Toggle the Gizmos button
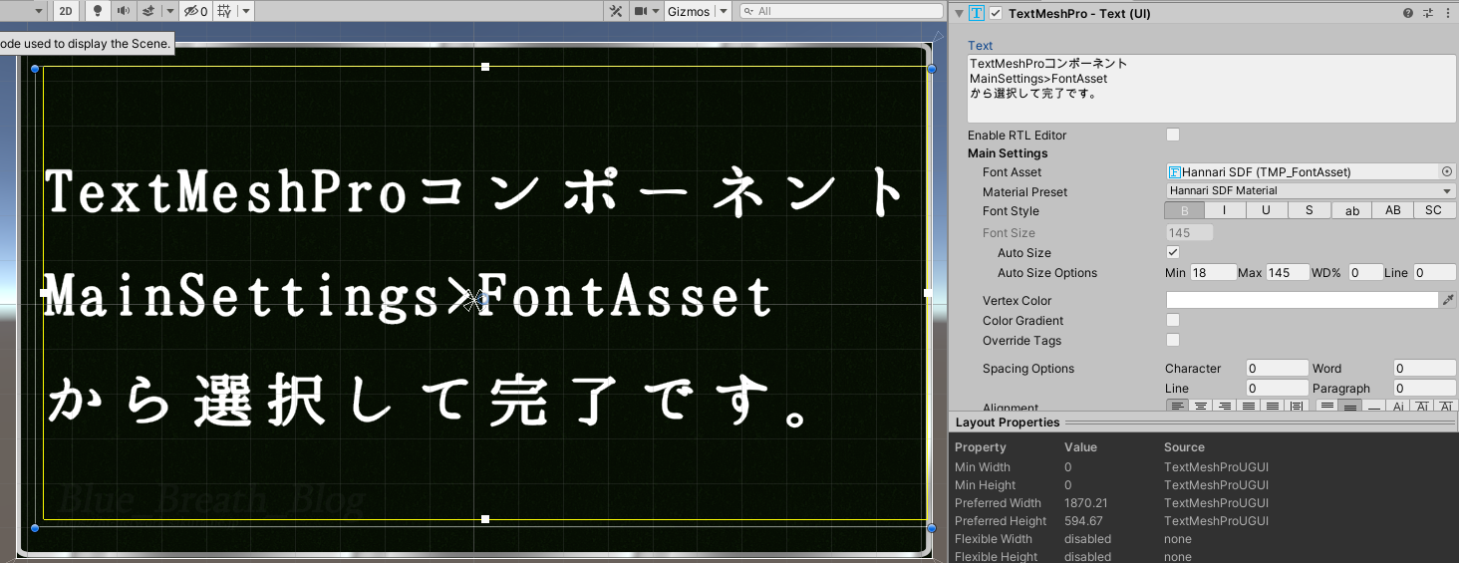The height and width of the screenshot is (563, 1459). click(x=689, y=11)
